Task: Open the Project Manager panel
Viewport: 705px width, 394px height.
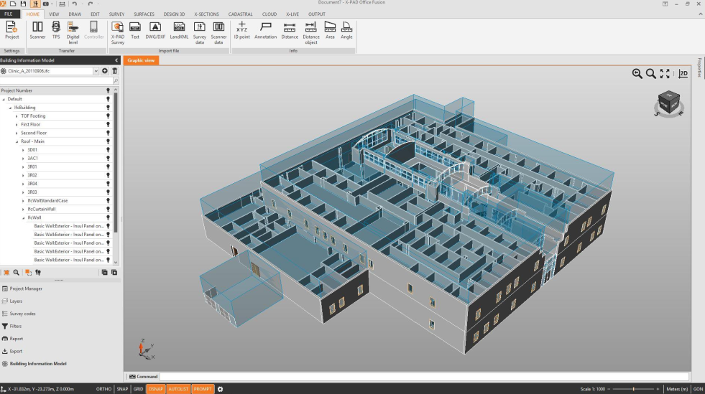Action: [25, 289]
